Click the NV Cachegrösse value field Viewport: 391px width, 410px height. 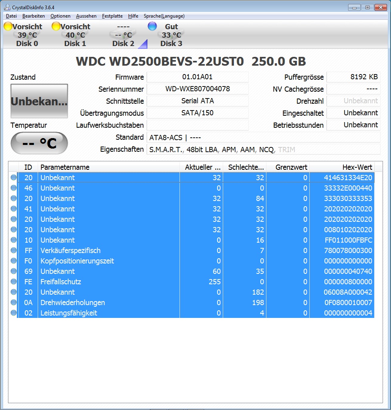click(354, 89)
